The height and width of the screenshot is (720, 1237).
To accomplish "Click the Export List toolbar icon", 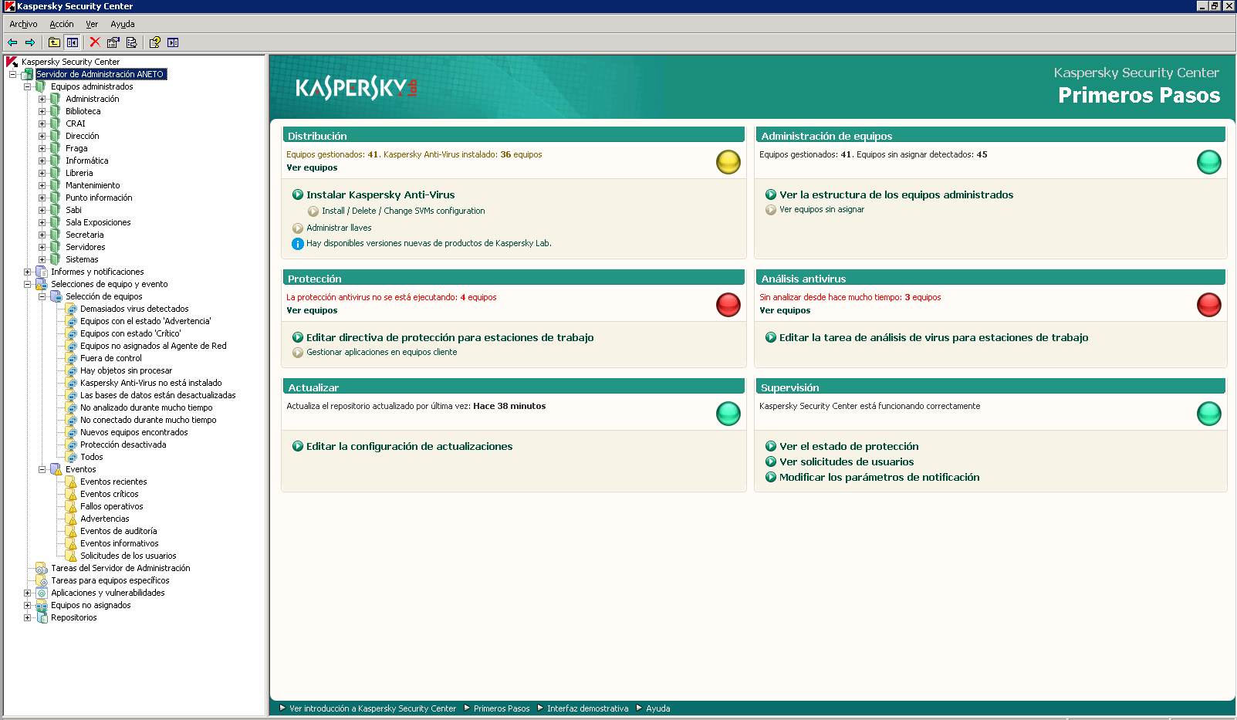I will [131, 42].
